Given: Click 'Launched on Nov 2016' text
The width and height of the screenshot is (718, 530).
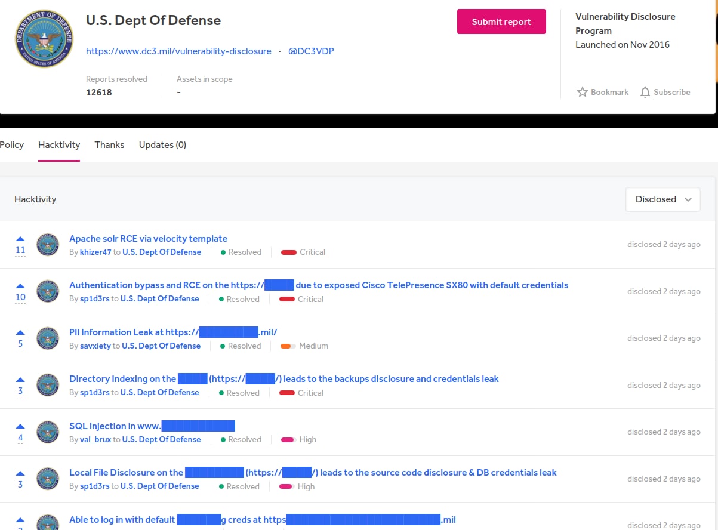Looking at the screenshot, I should point(623,45).
